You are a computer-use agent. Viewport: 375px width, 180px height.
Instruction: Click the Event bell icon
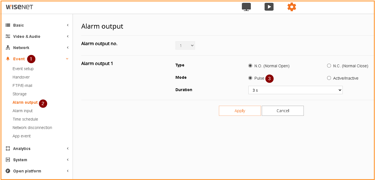pos(8,59)
